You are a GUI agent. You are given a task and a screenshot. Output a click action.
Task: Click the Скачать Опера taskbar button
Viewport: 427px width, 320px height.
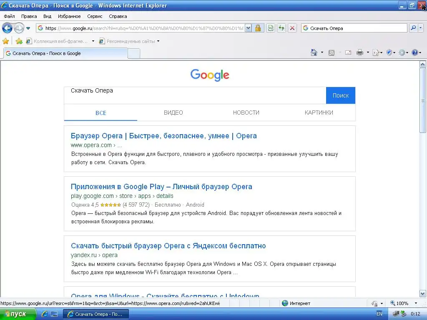(95, 314)
